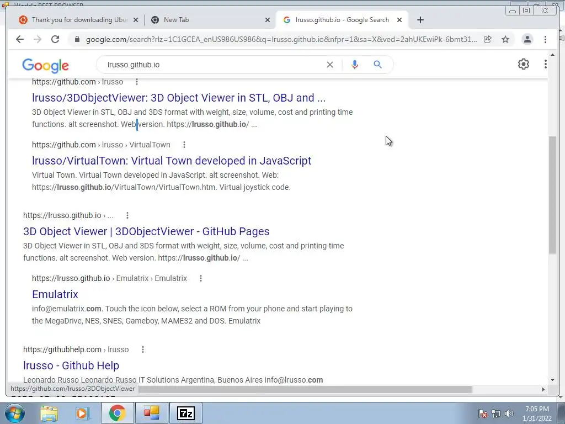The image size is (565, 424).
Task: Submit search with the magnifier icon
Action: [377, 65]
